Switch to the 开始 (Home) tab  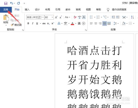pyautogui.click(x=17, y=9)
